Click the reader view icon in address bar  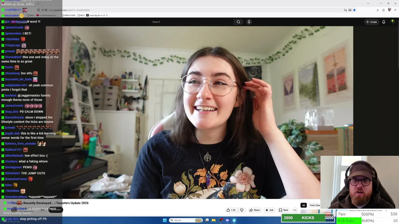click(350, 10)
